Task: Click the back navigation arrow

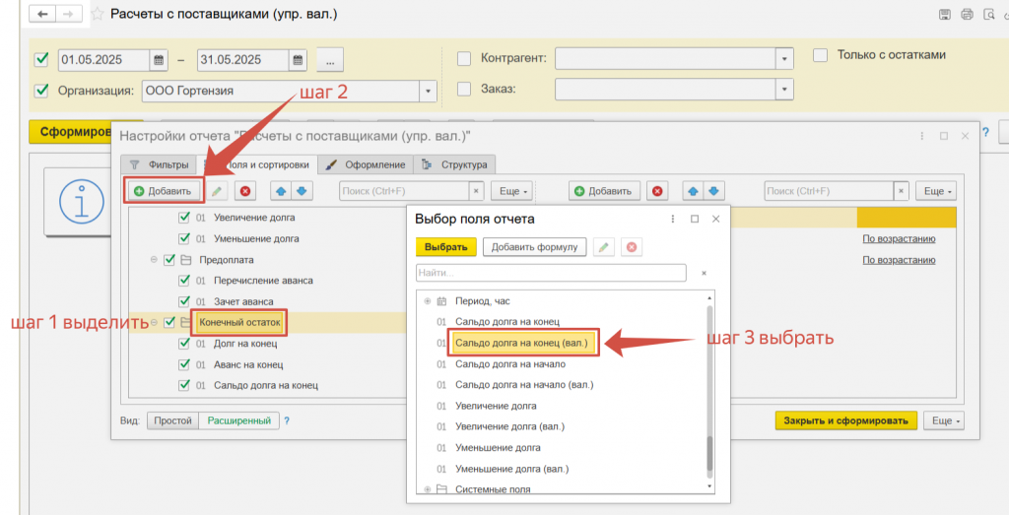Action: (42, 15)
